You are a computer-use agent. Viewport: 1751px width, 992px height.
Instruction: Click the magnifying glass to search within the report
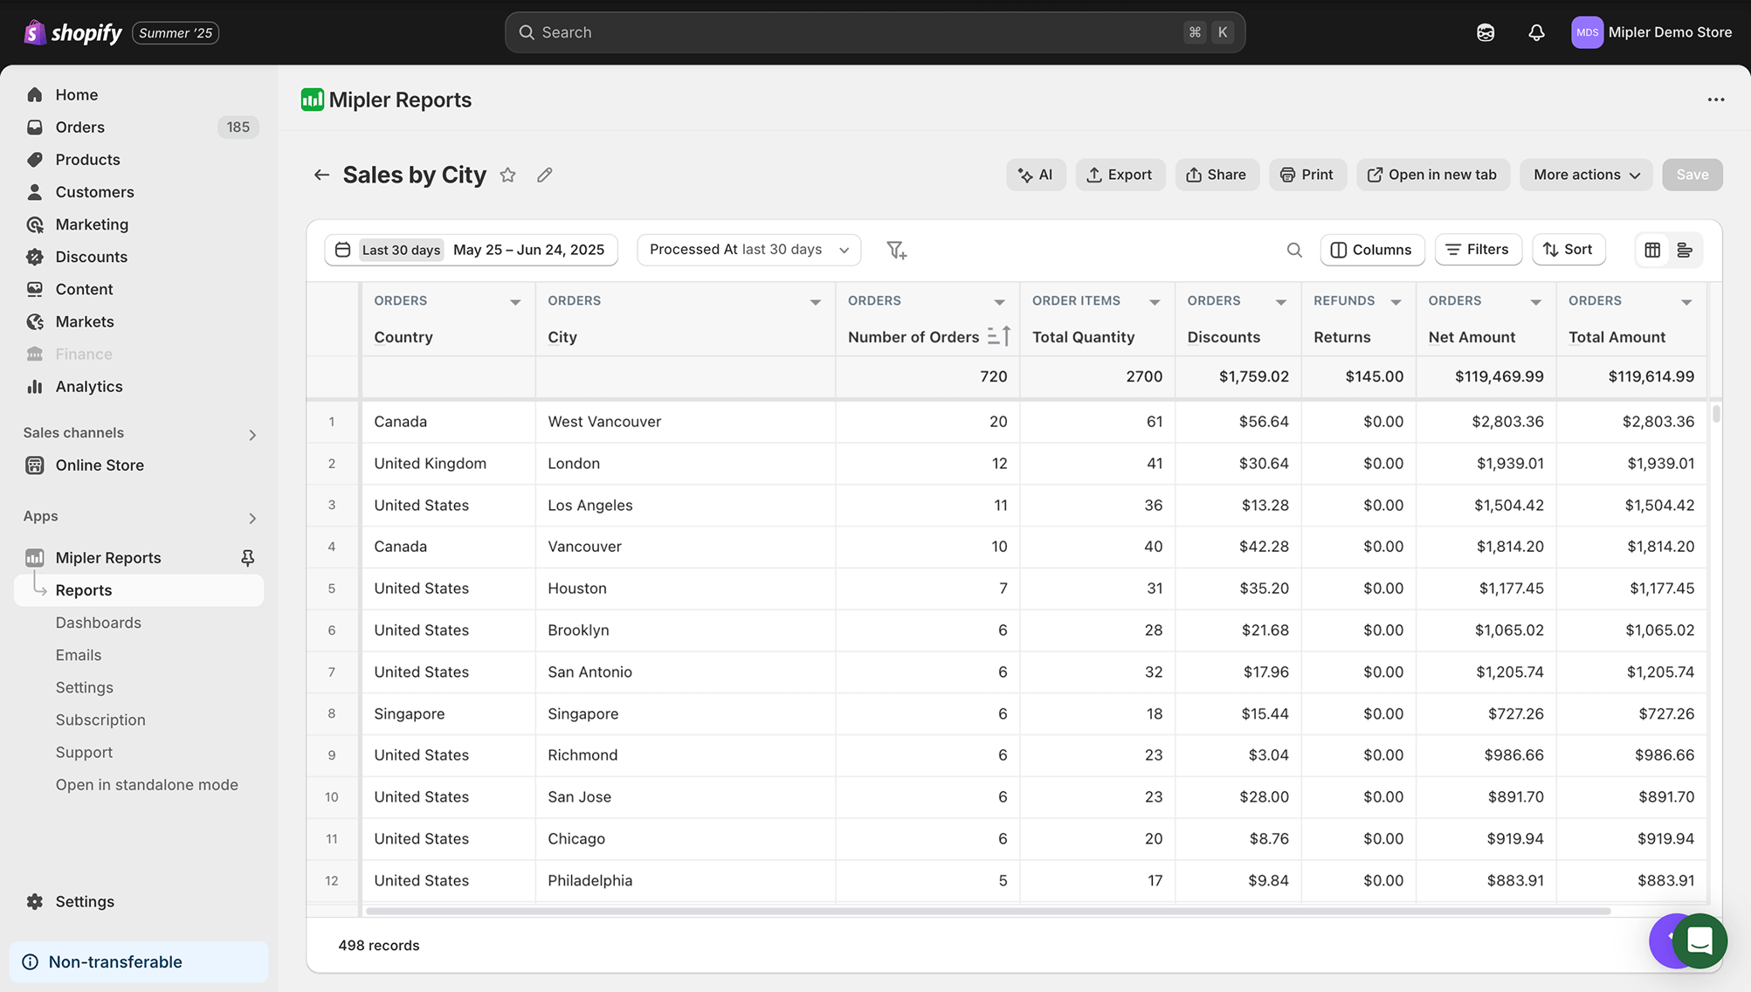tap(1294, 250)
